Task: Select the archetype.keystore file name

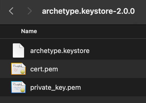Action: [x=60, y=51]
